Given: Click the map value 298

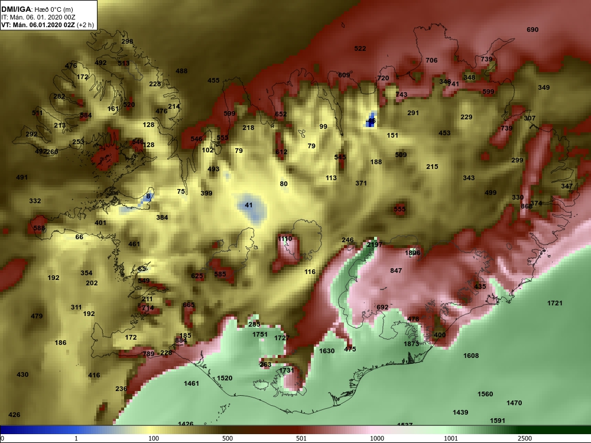Looking at the screenshot, I should (x=127, y=41).
